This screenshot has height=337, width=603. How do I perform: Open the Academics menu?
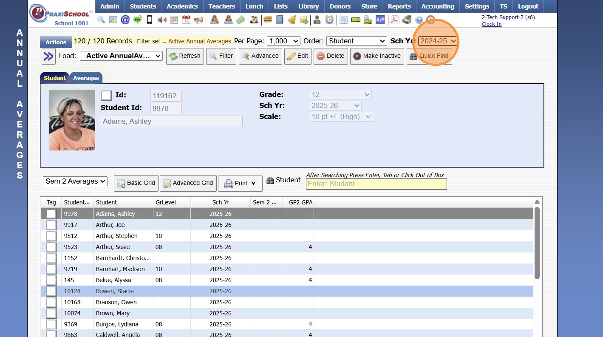pos(182,6)
